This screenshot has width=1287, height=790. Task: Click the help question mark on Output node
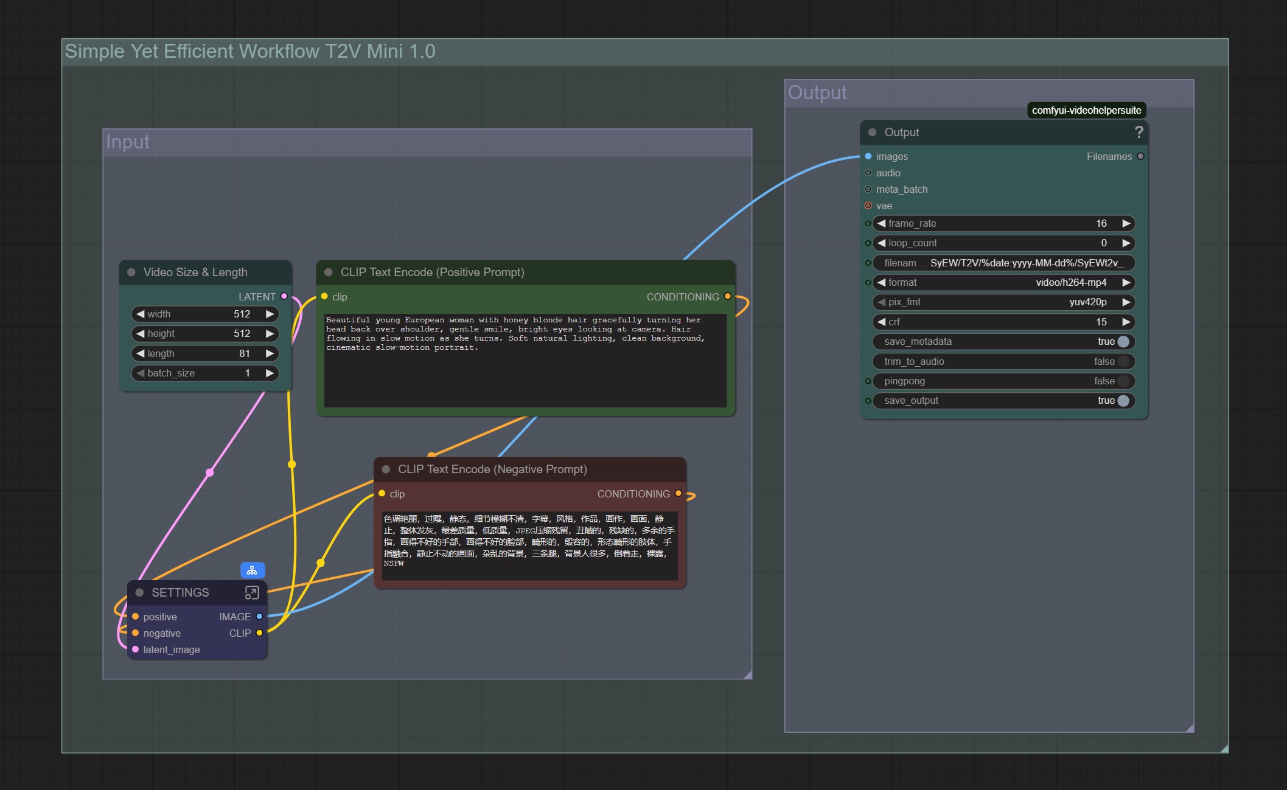1139,132
